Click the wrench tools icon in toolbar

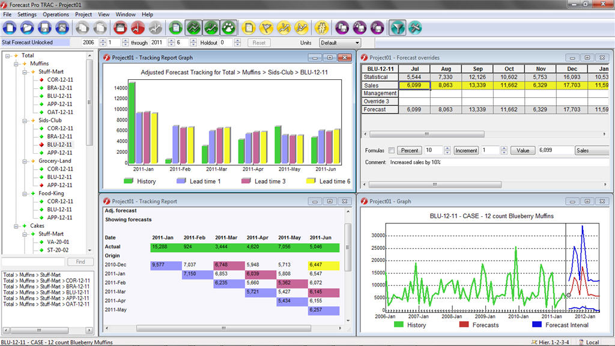point(414,27)
